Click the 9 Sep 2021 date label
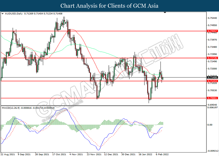The height and width of the screenshot is (156, 219). coord(24,154)
